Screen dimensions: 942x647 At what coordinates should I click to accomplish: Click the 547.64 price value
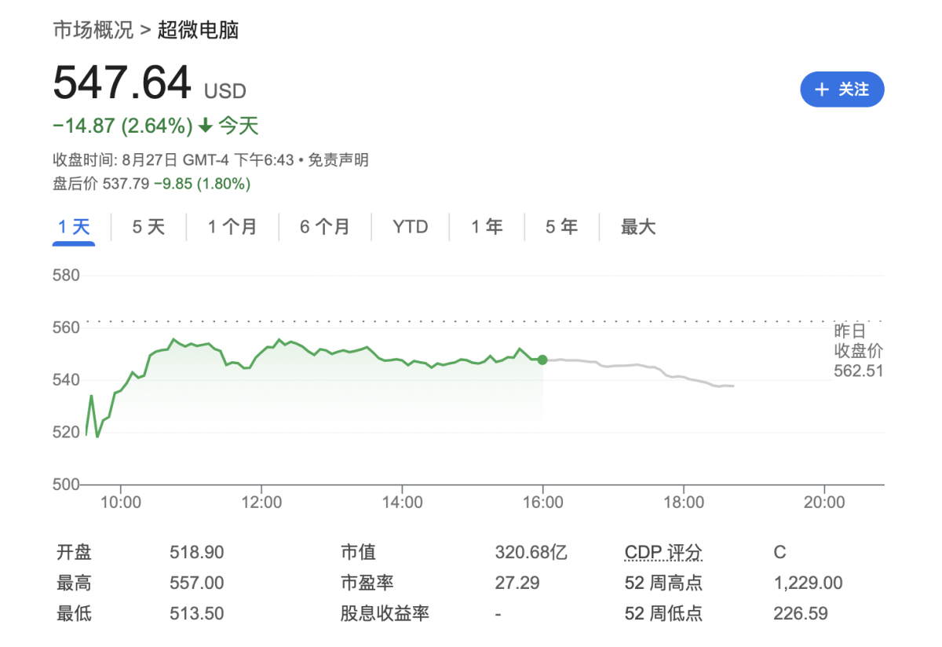pyautogui.click(x=122, y=83)
